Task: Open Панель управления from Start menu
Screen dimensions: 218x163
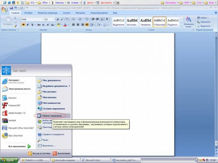Action: click(52, 116)
